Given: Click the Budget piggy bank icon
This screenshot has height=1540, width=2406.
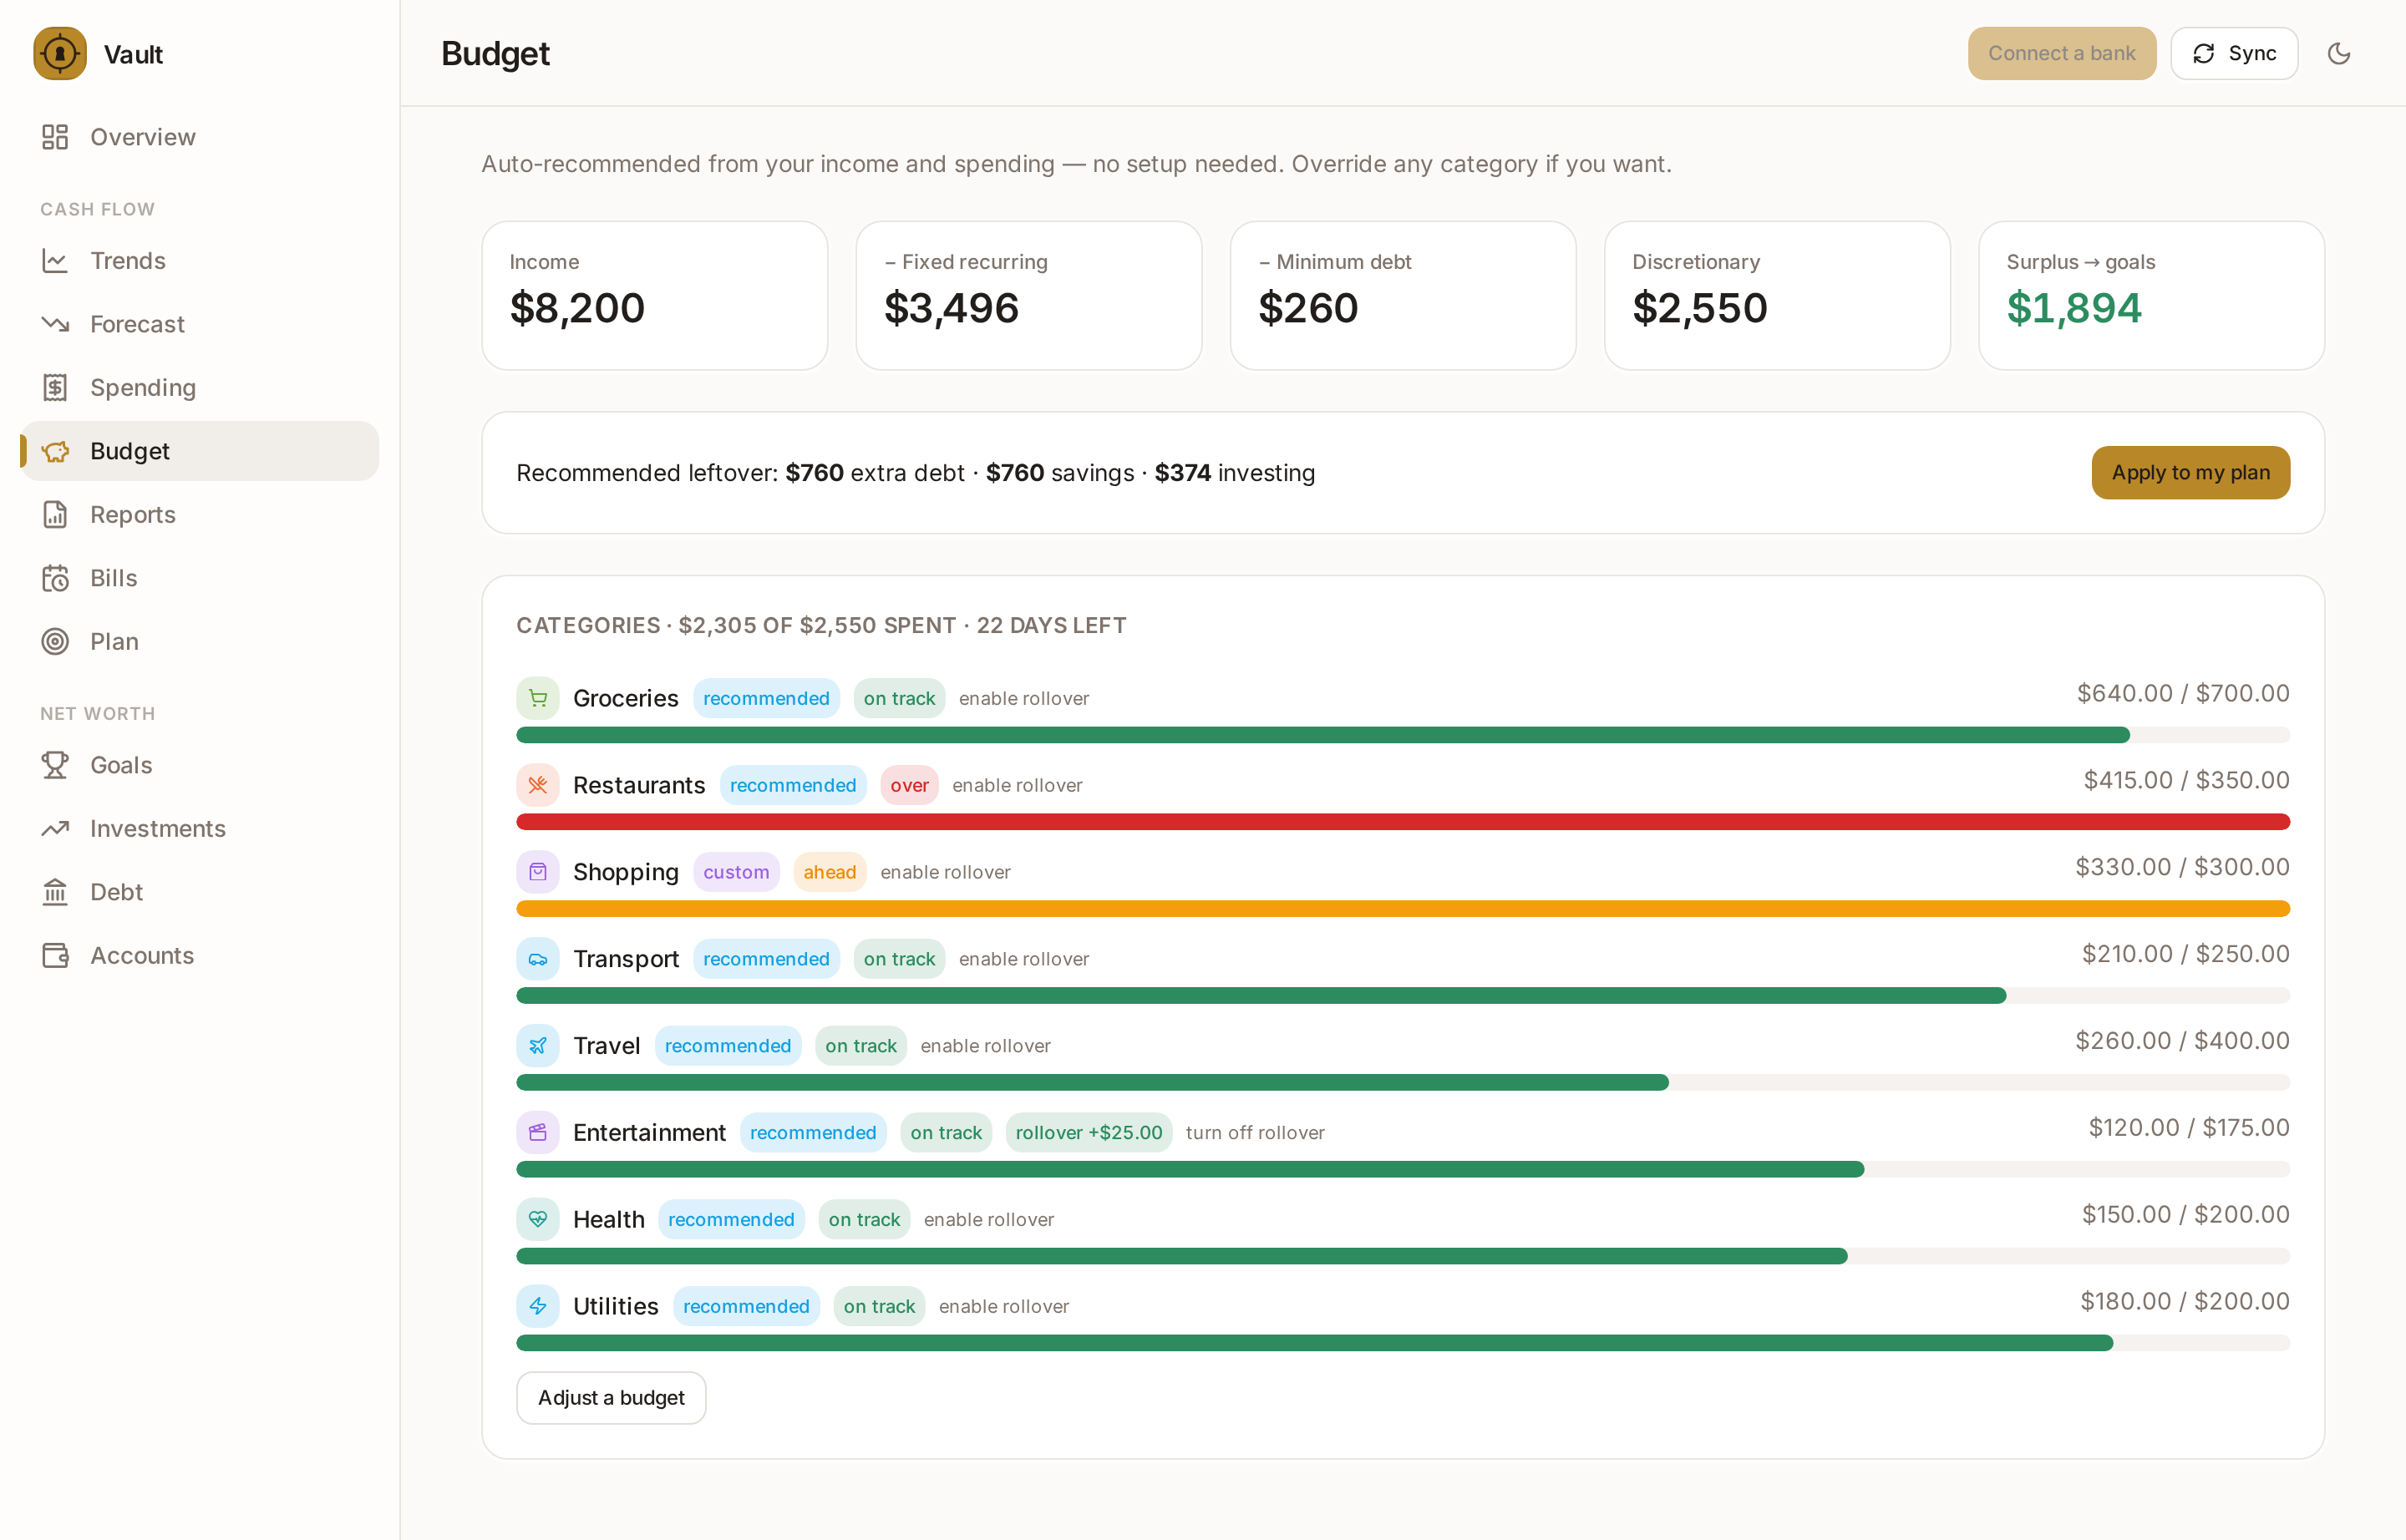Looking at the screenshot, I should (x=55, y=451).
